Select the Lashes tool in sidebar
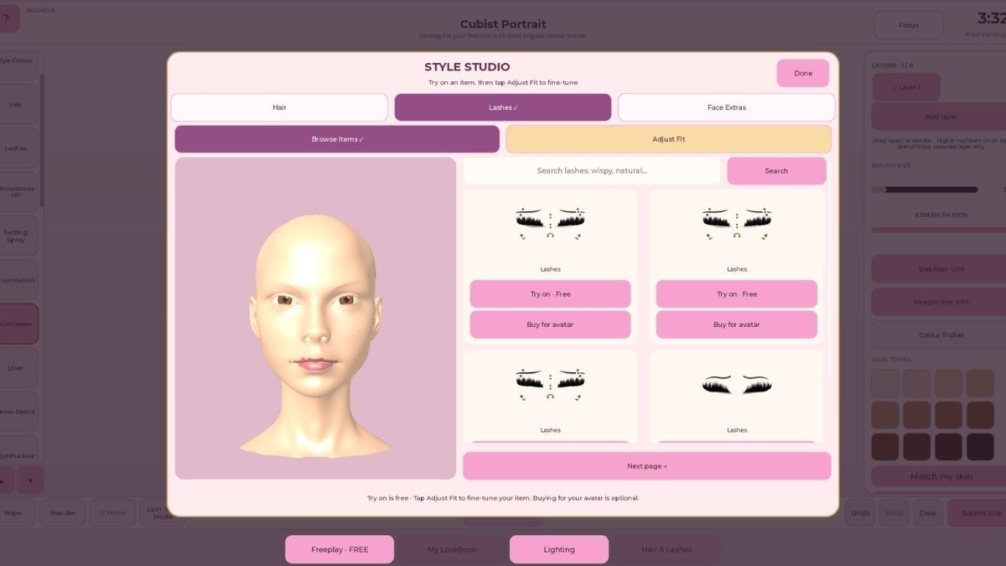 coord(17,148)
